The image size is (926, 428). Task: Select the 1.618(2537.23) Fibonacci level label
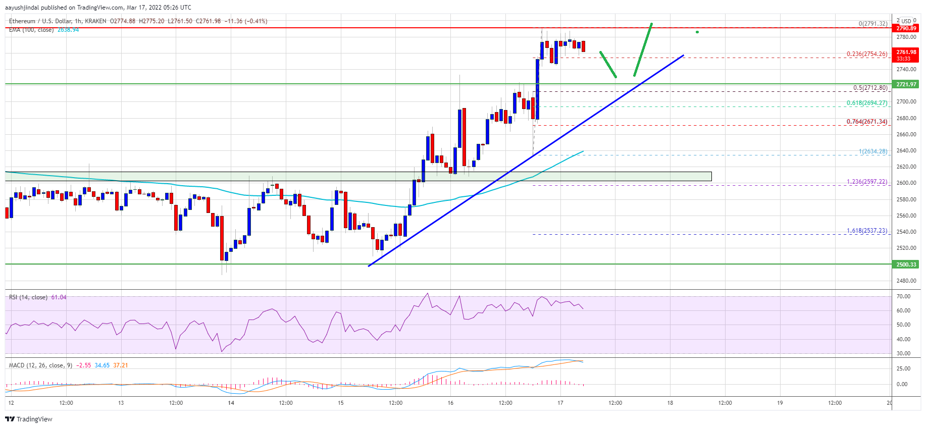pos(867,231)
